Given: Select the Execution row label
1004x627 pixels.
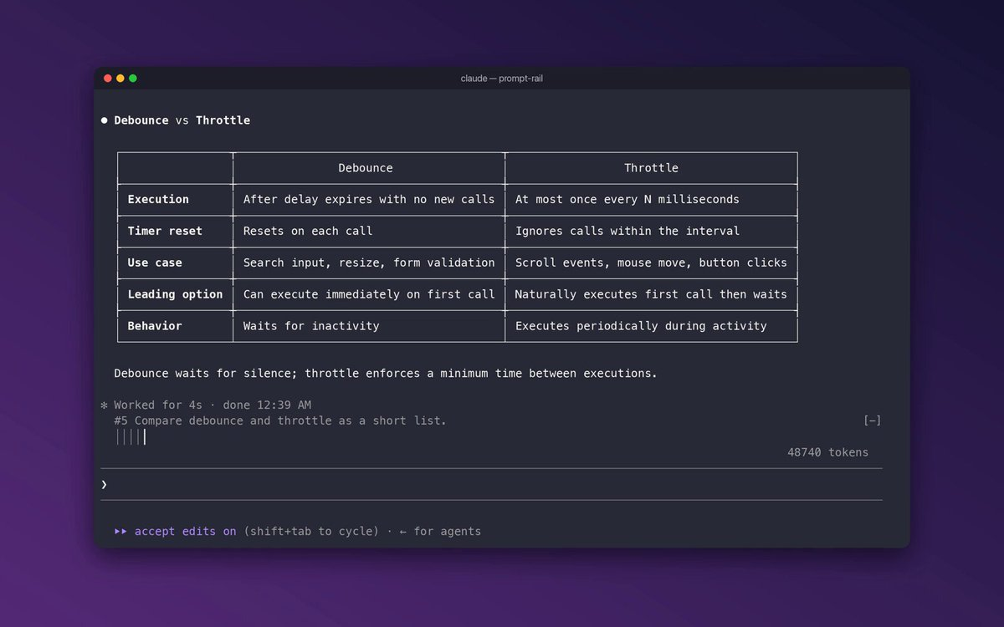Looking at the screenshot, I should (x=158, y=199).
